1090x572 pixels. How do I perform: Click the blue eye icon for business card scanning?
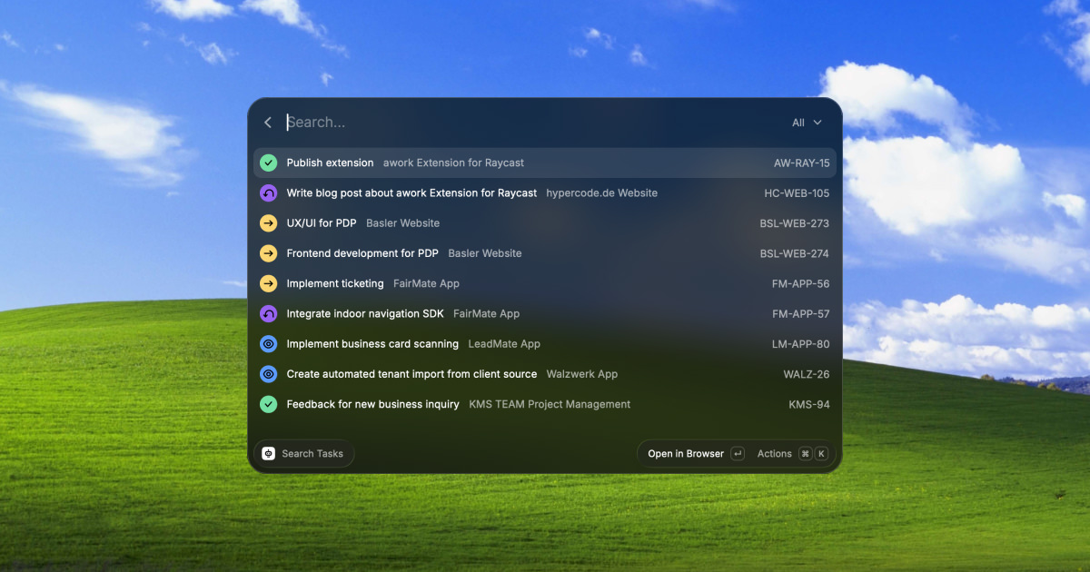point(268,344)
